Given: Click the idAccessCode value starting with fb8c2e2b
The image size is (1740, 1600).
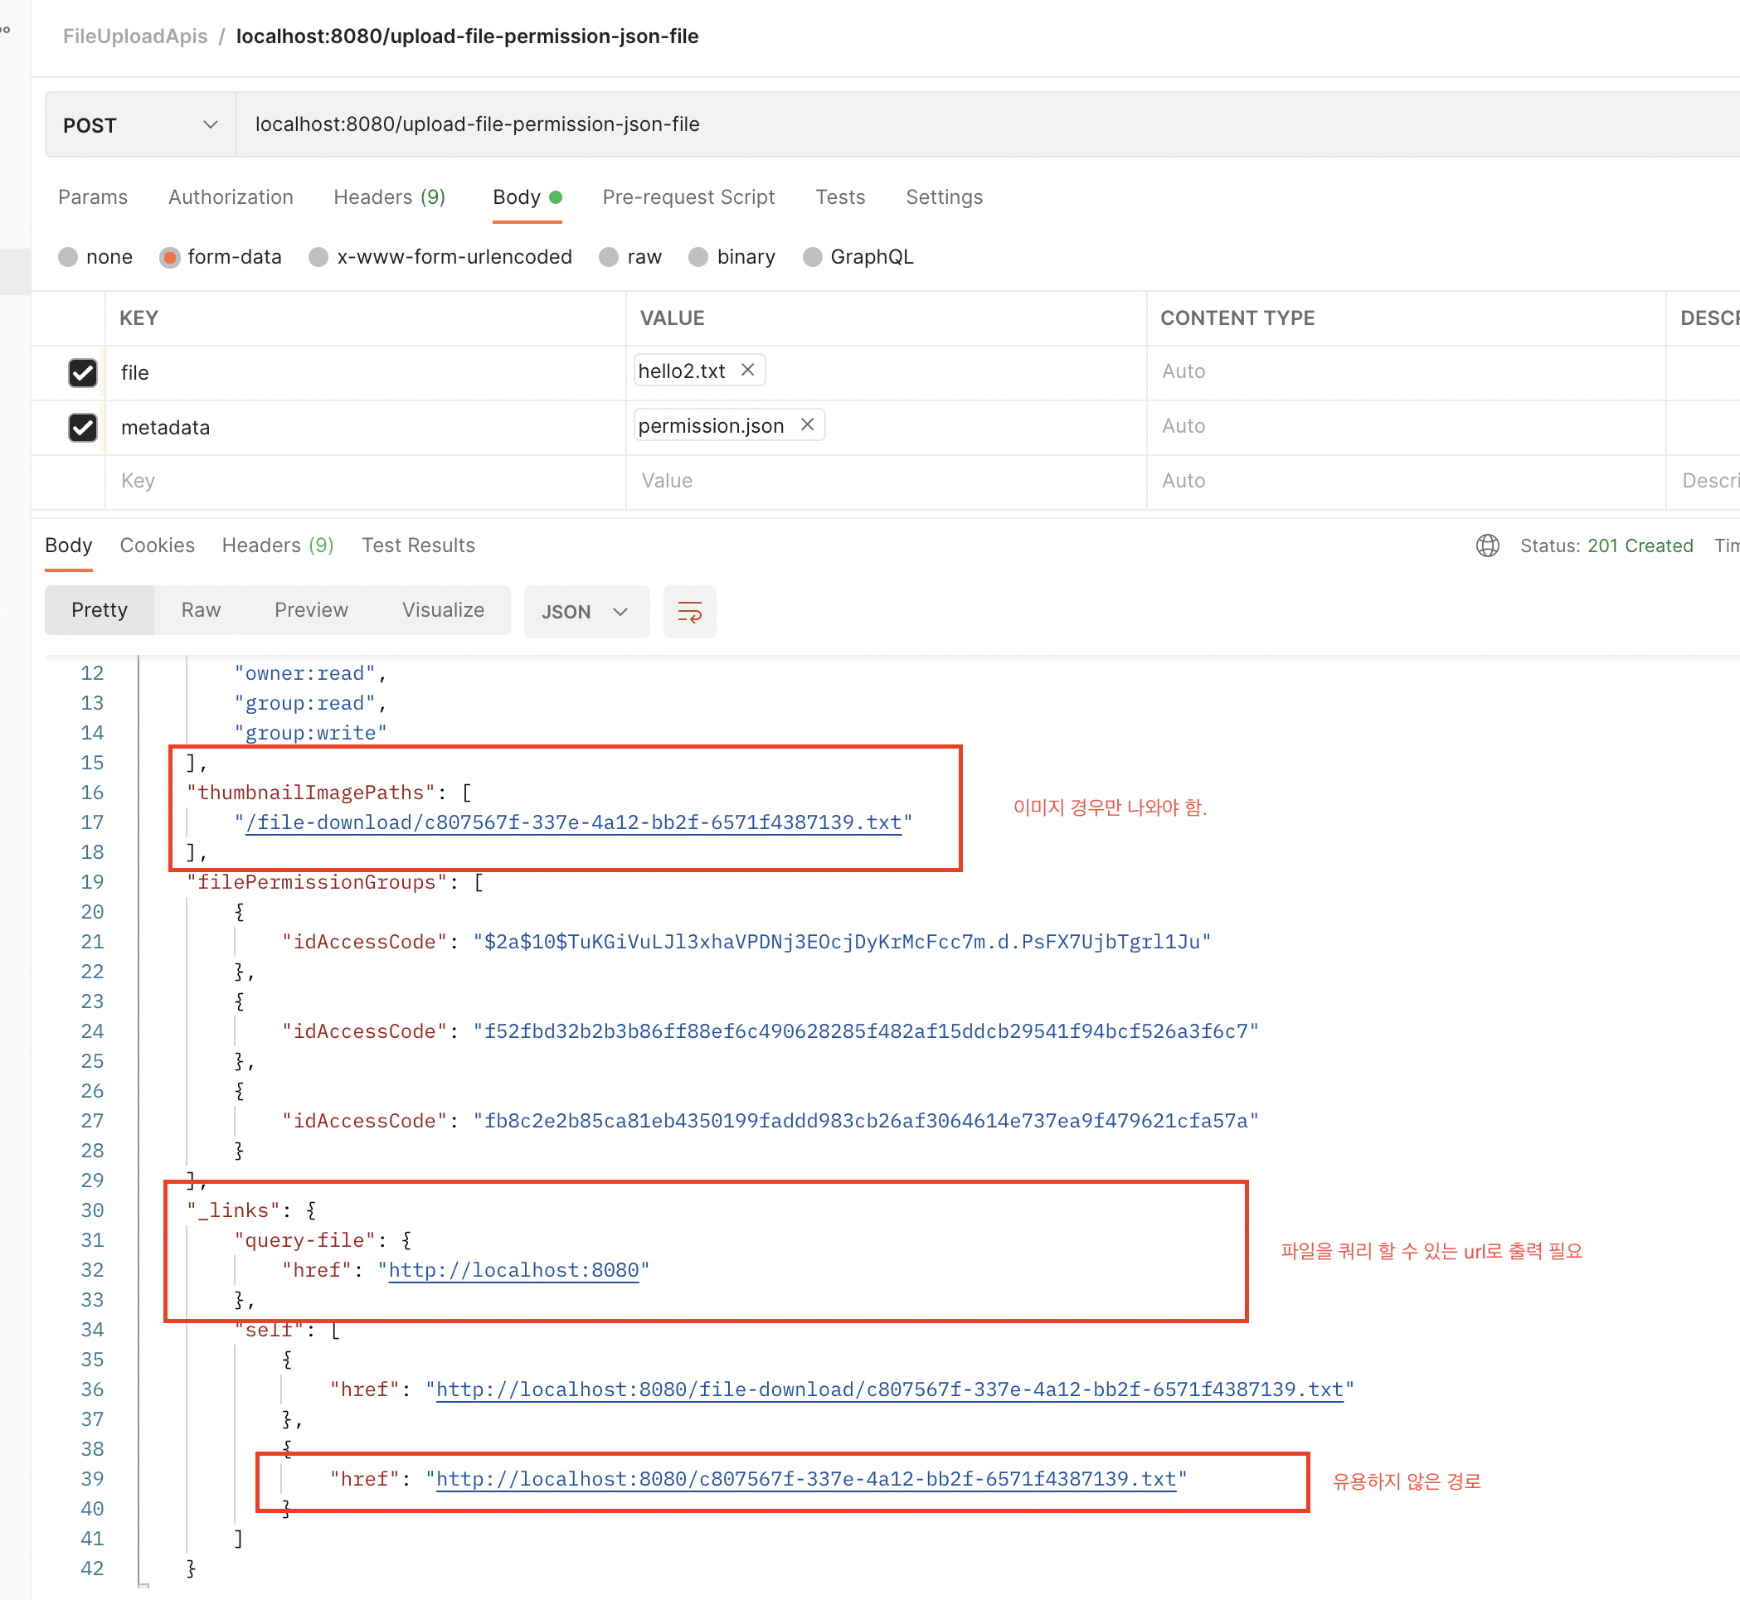Looking at the screenshot, I should click(866, 1121).
